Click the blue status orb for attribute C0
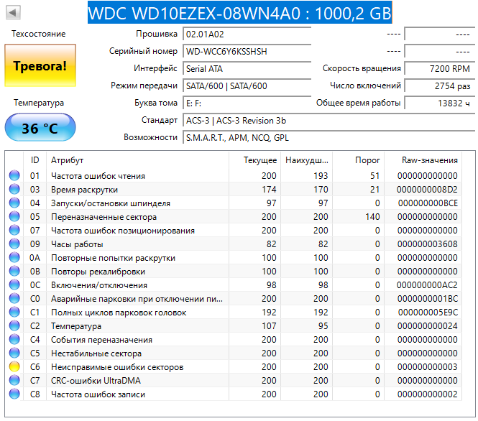The width and height of the screenshot is (478, 421). tap(14, 298)
